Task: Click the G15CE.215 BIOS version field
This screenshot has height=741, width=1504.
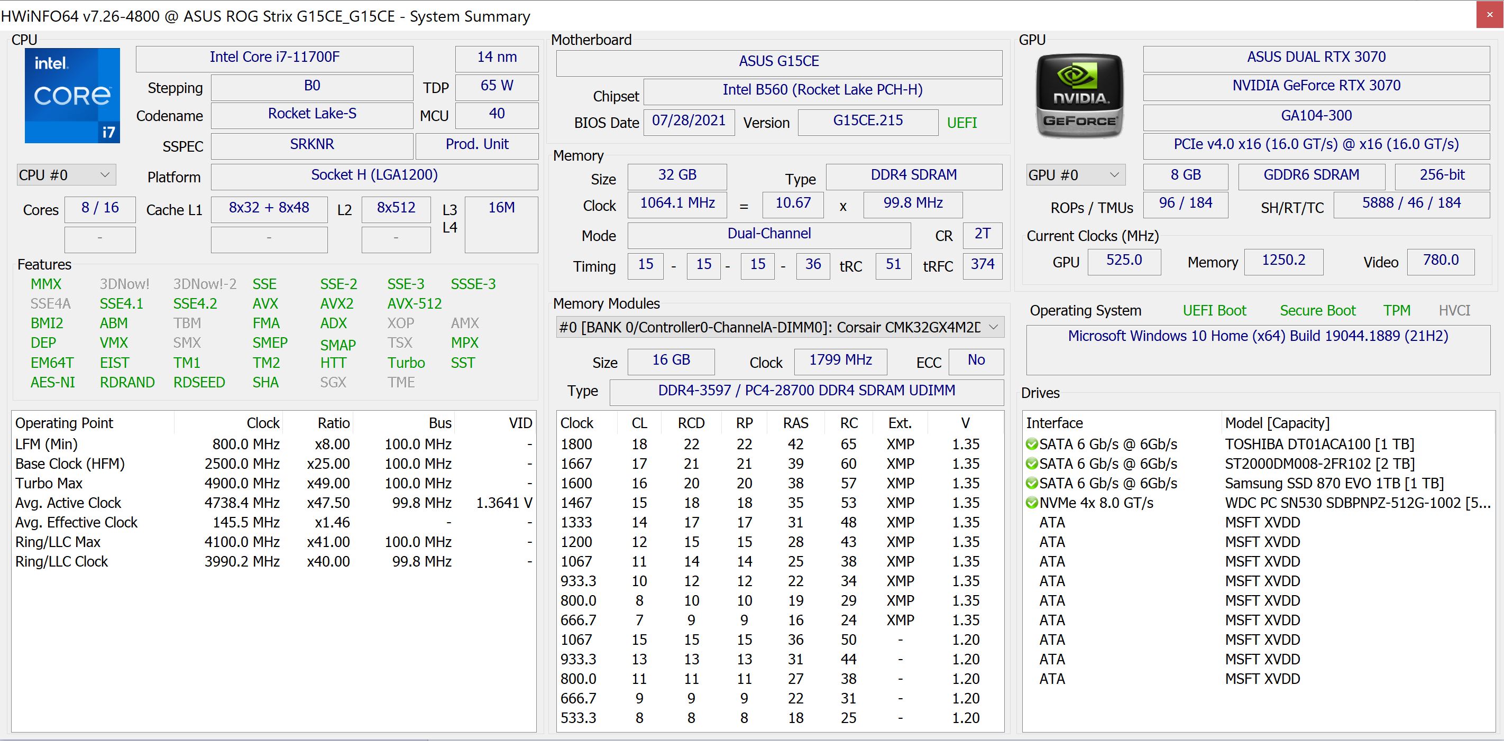Action: pos(868,122)
